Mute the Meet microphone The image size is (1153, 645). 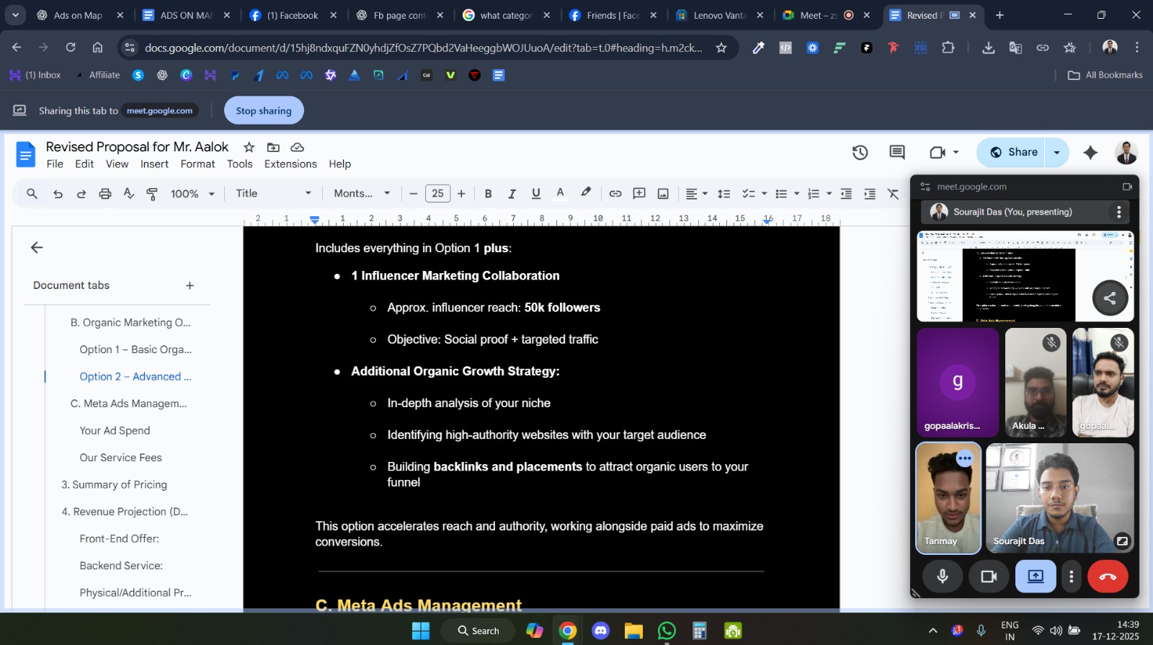943,577
